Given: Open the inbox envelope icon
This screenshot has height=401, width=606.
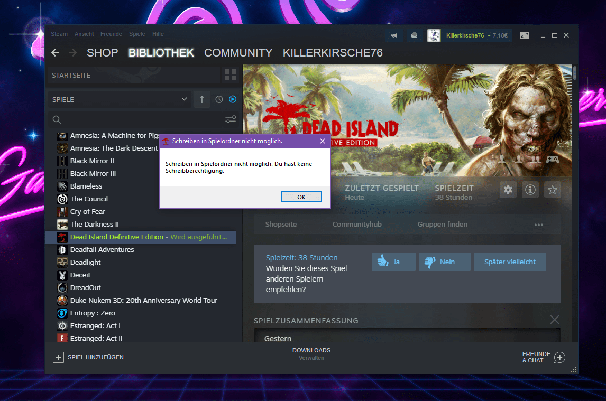Looking at the screenshot, I should [414, 35].
